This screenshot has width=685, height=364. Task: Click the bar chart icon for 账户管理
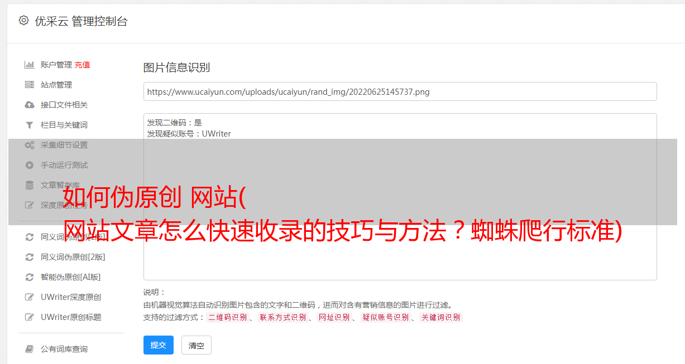(30, 65)
